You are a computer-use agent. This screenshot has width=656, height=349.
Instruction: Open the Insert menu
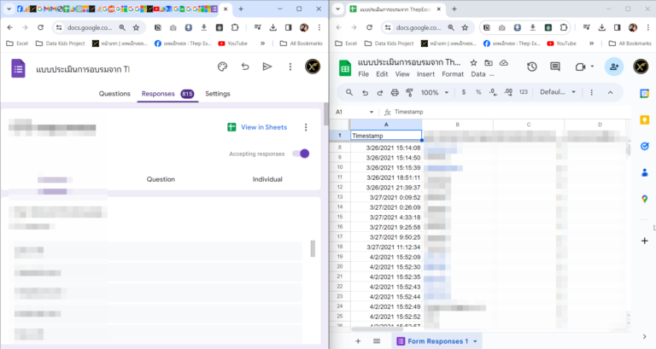(425, 74)
